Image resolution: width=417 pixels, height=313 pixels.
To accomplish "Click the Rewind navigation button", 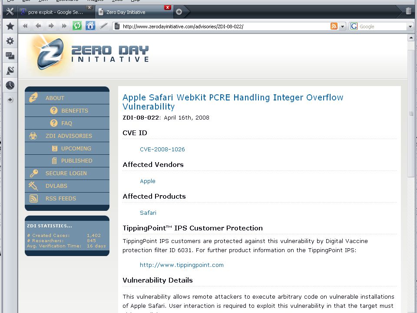I will point(25,26).
